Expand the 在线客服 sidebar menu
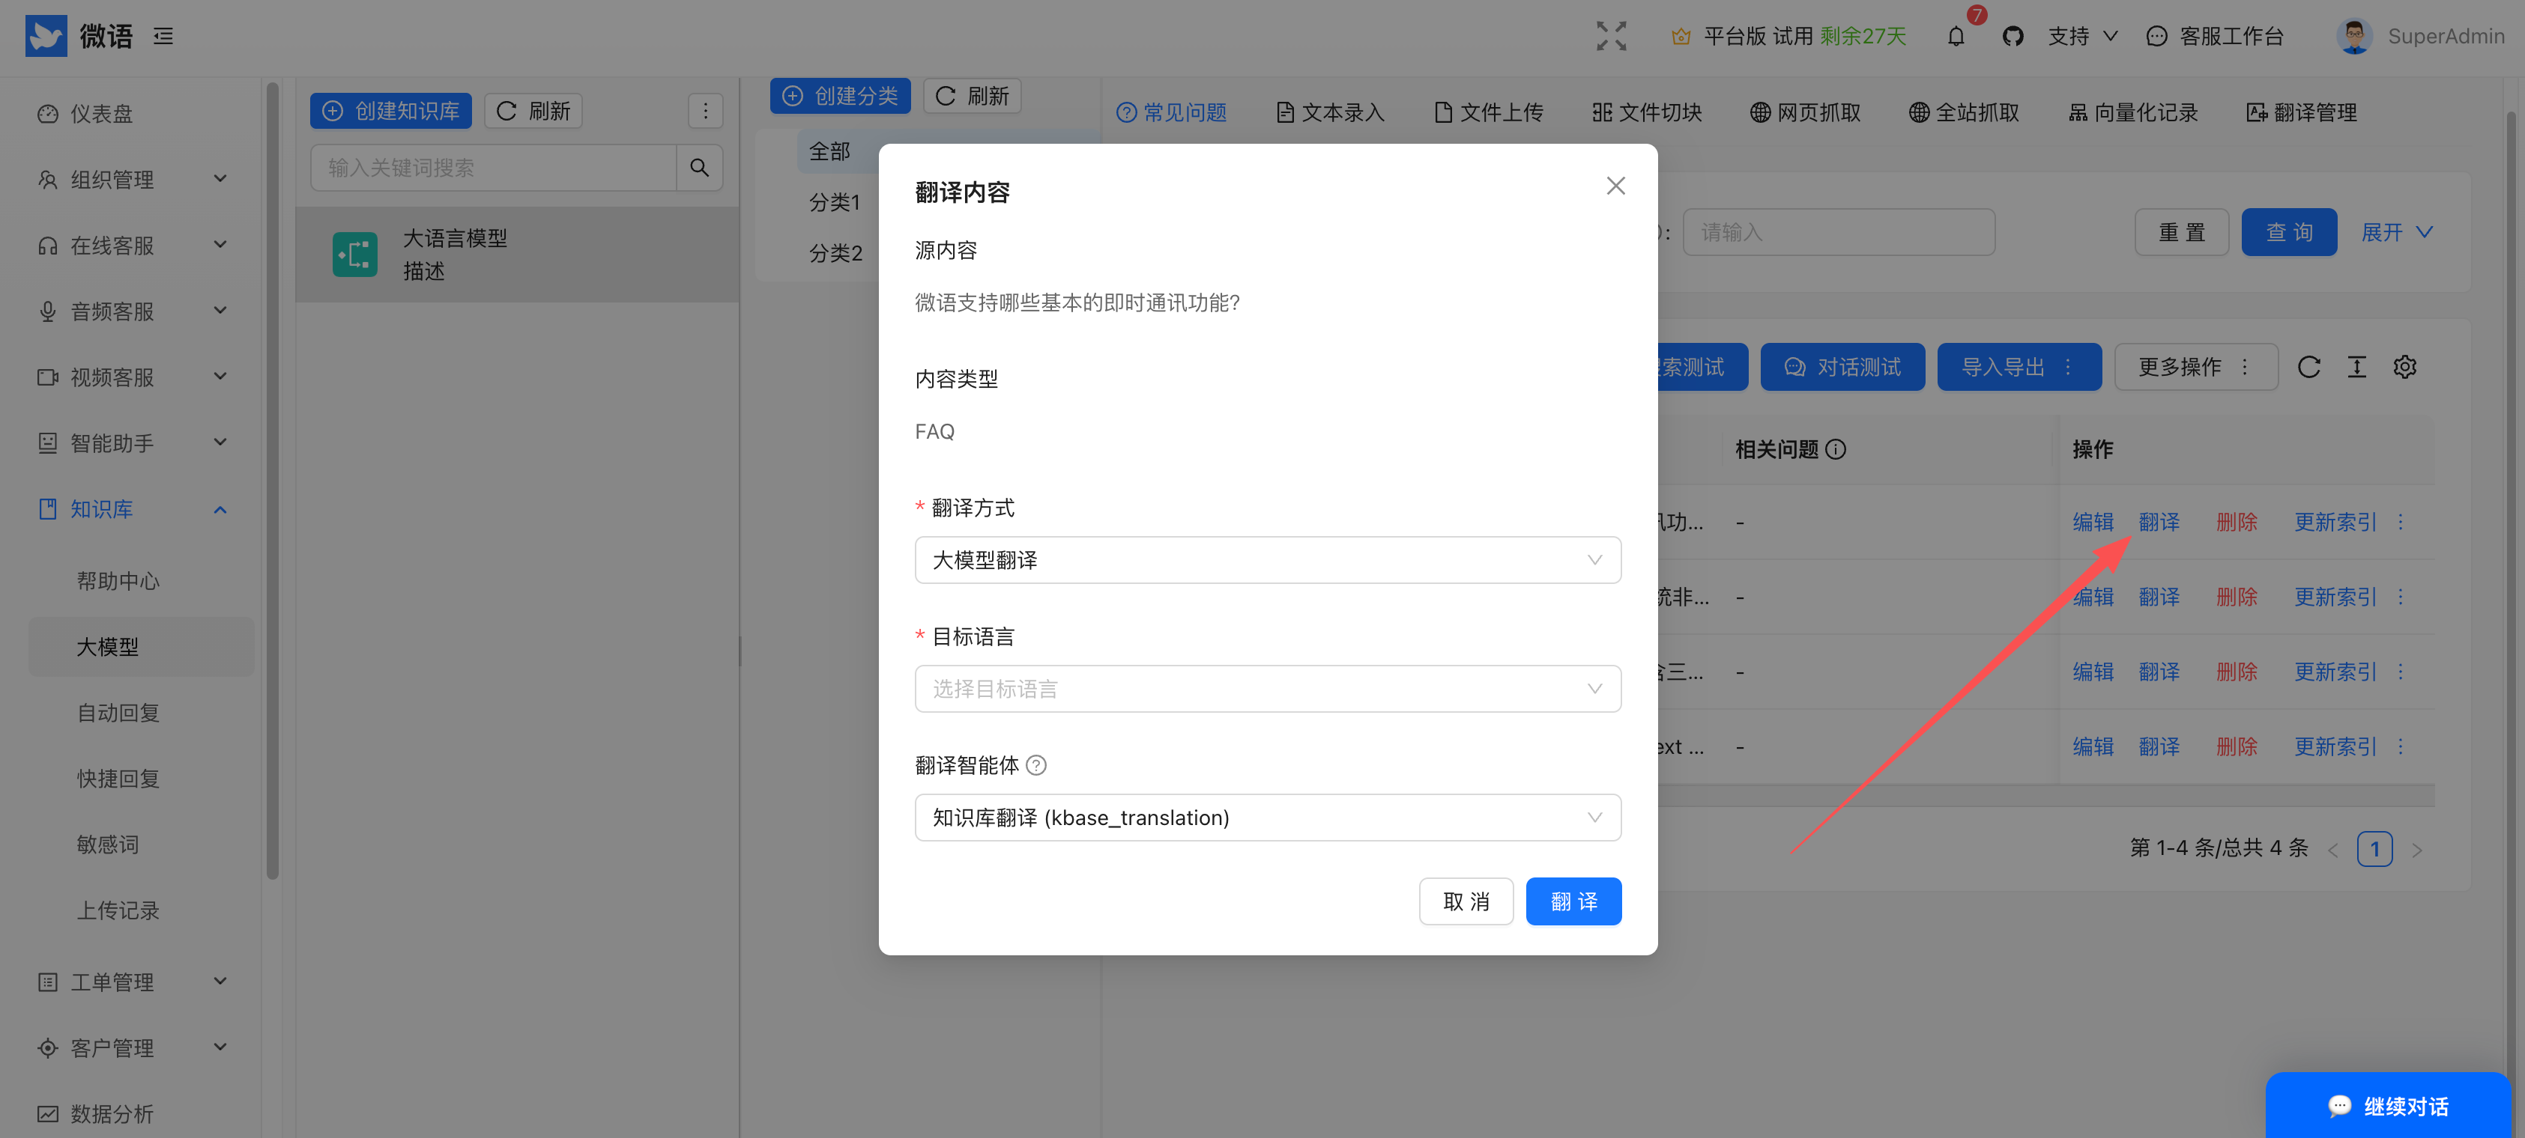The image size is (2525, 1138). 133,245
